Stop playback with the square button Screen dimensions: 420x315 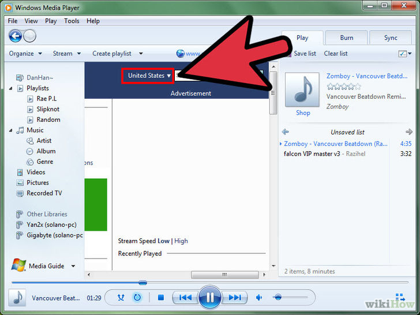coord(161,297)
